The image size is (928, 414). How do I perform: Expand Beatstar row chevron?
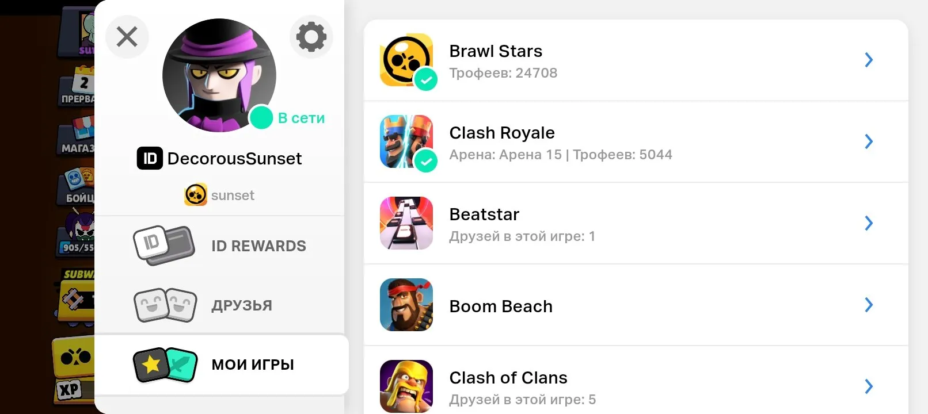[x=869, y=223]
